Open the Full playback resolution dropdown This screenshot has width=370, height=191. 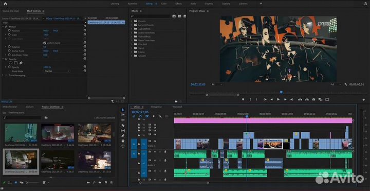point(336,84)
